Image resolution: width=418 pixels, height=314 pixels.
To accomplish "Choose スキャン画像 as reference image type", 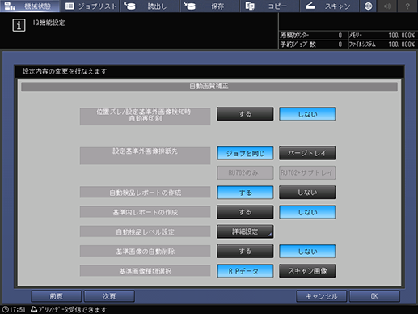I will tap(307, 271).
